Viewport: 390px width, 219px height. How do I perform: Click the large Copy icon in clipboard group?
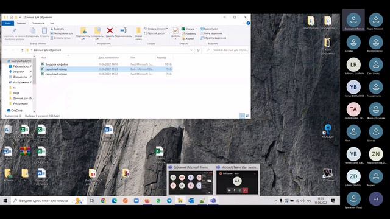32,30
